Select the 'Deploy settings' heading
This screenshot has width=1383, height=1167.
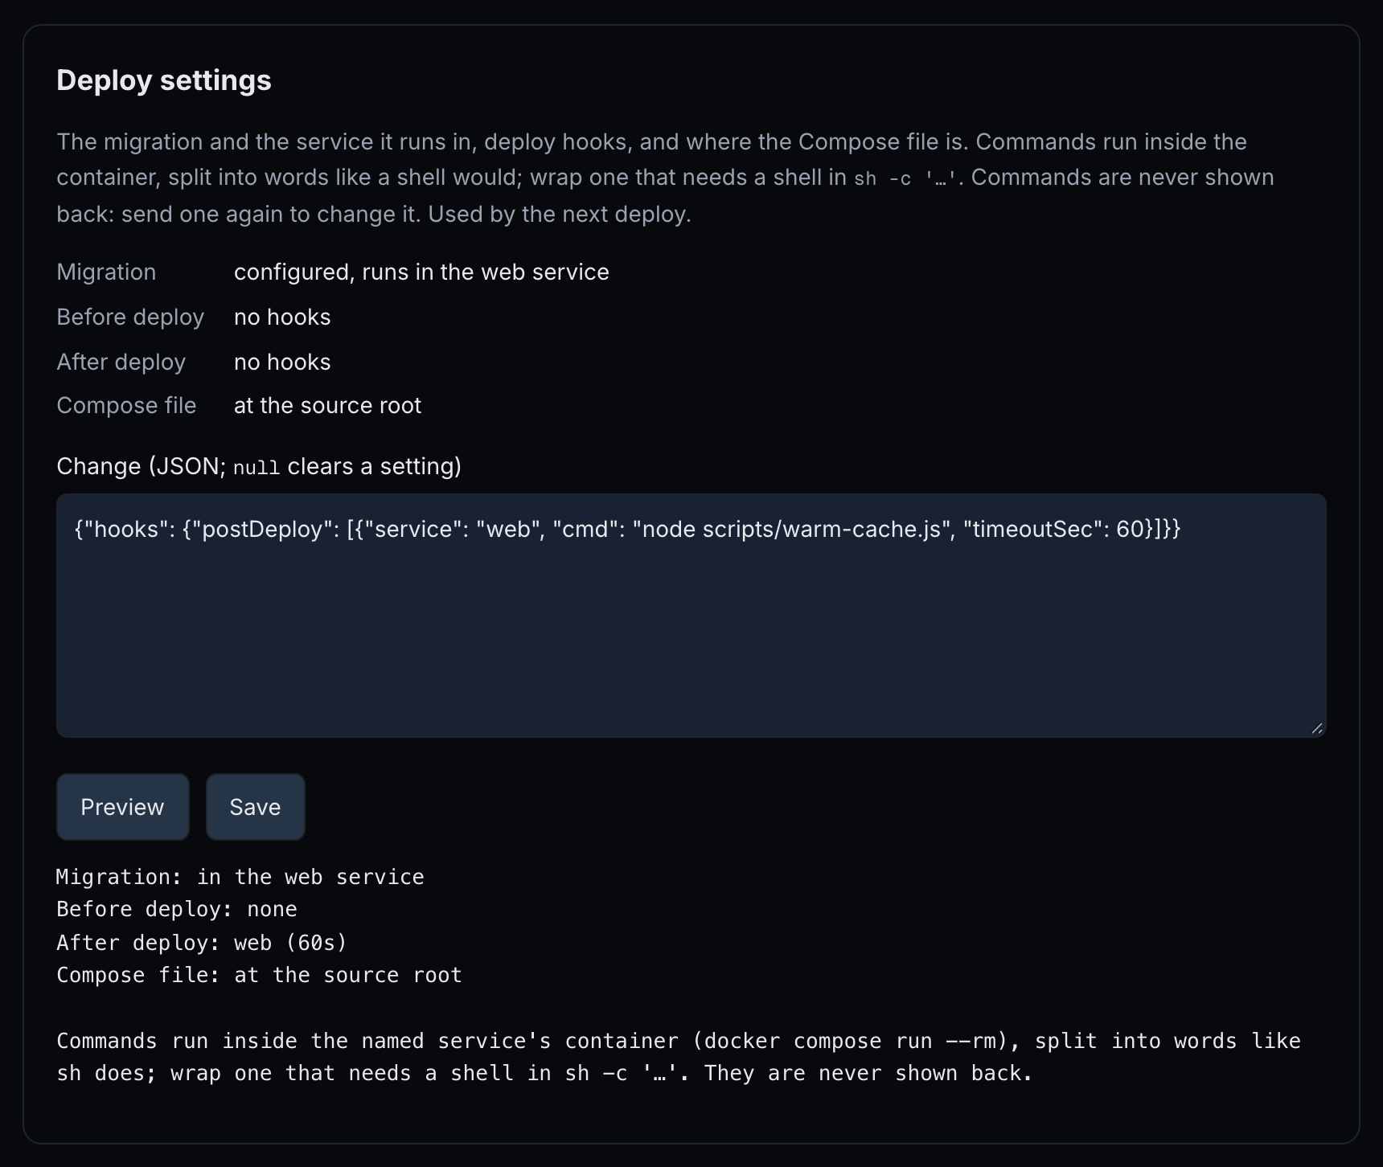tap(164, 80)
